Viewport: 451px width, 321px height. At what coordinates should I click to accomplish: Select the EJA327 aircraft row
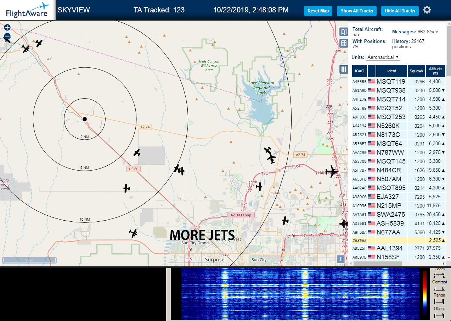[399, 197]
